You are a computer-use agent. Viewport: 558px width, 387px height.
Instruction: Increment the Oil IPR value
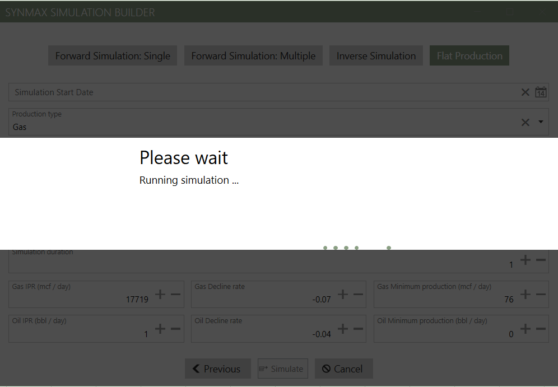(x=160, y=329)
